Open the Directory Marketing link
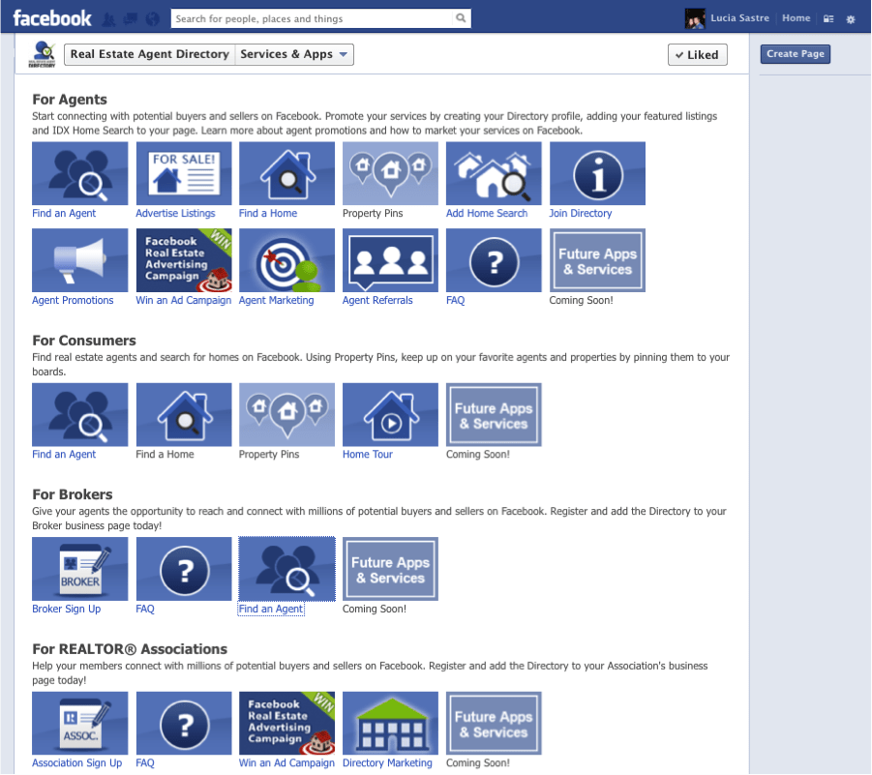Viewport: 872px width, 775px height. [387, 762]
